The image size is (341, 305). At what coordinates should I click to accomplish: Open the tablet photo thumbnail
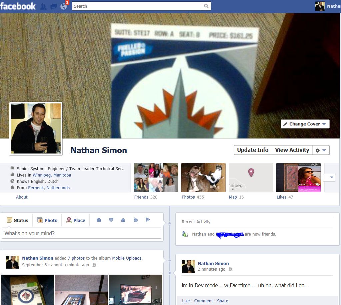tap(81, 290)
